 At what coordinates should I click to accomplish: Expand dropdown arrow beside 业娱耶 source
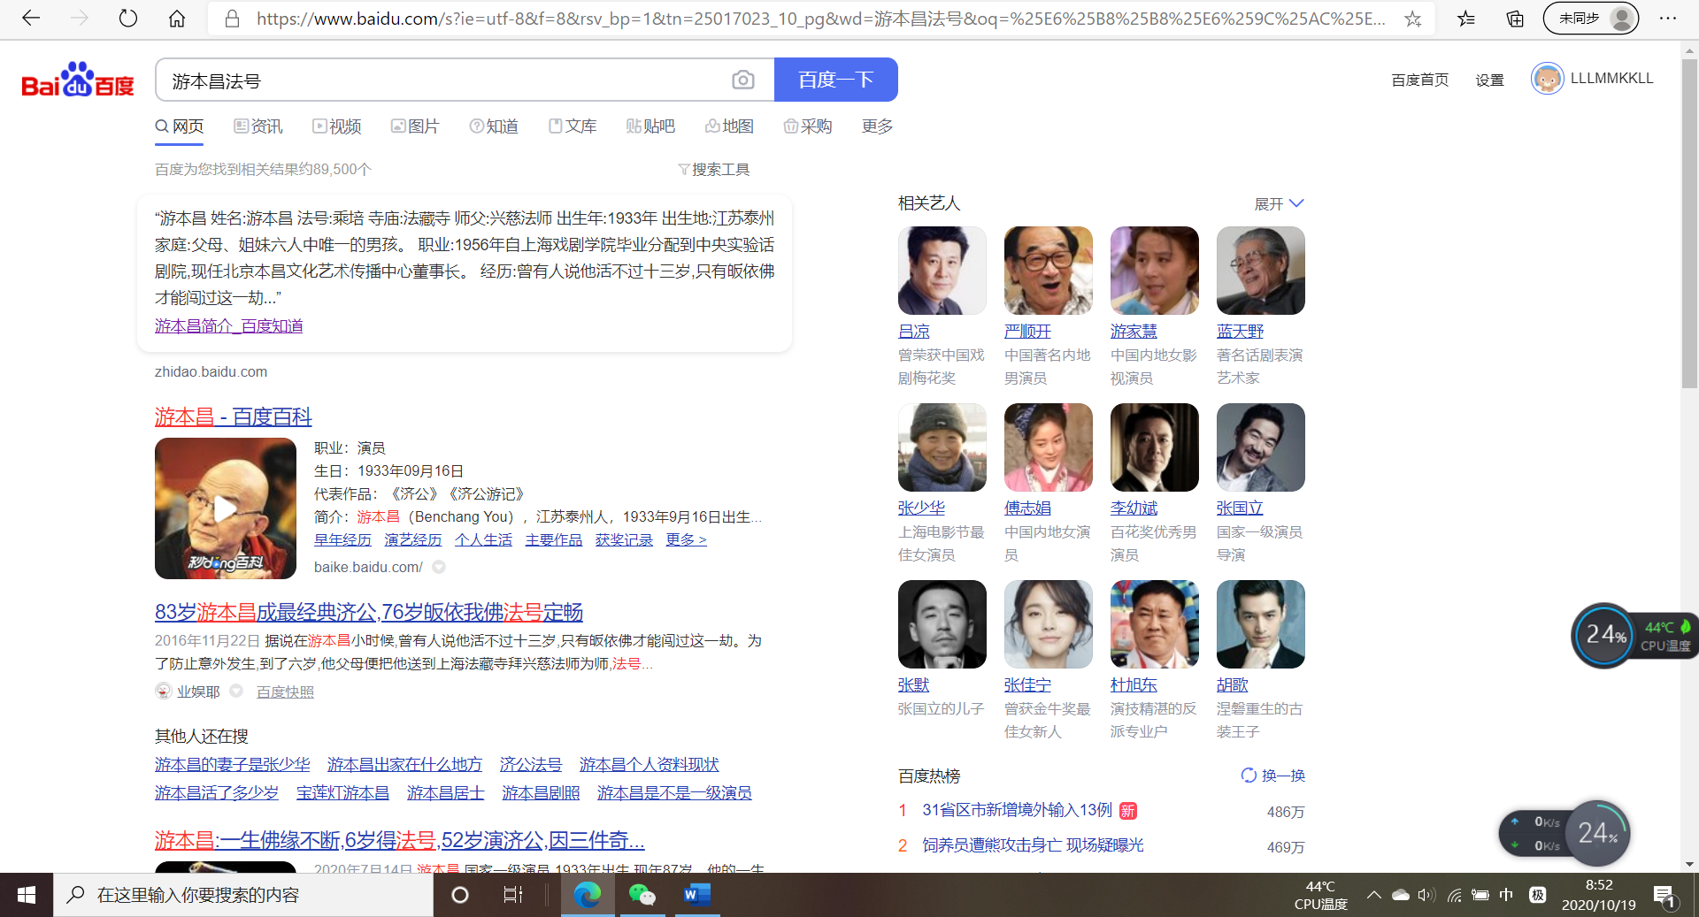point(236,691)
